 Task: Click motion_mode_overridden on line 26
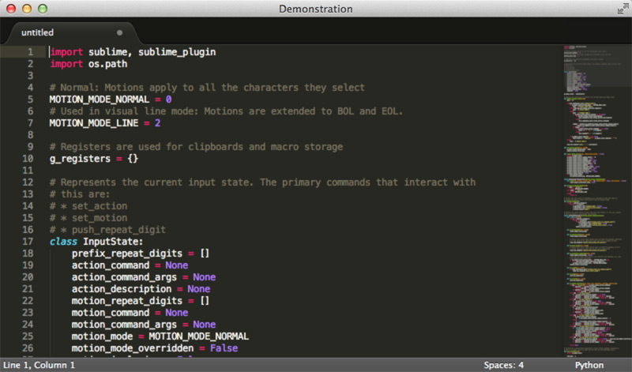point(133,348)
